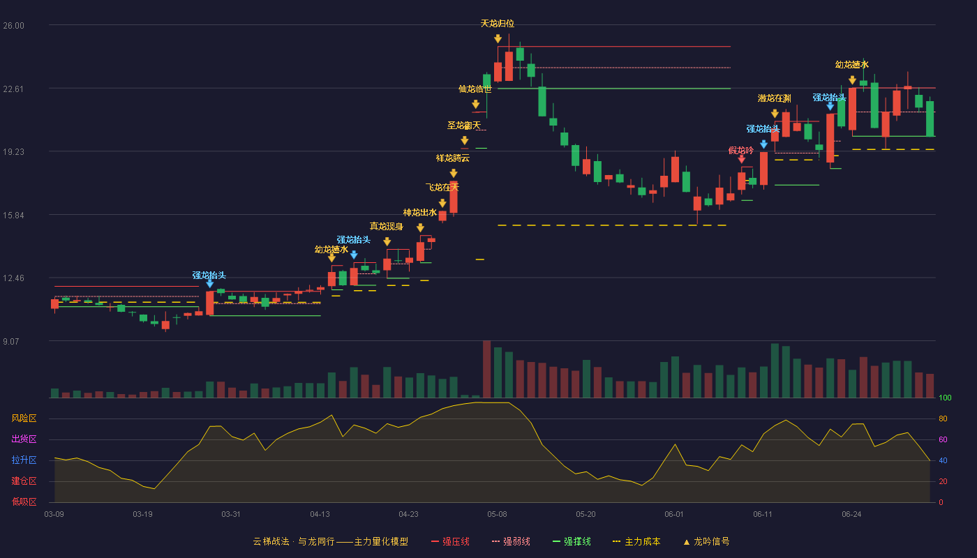Toggle the 主力成本 legend entry
The image size is (977, 558).
click(x=636, y=541)
